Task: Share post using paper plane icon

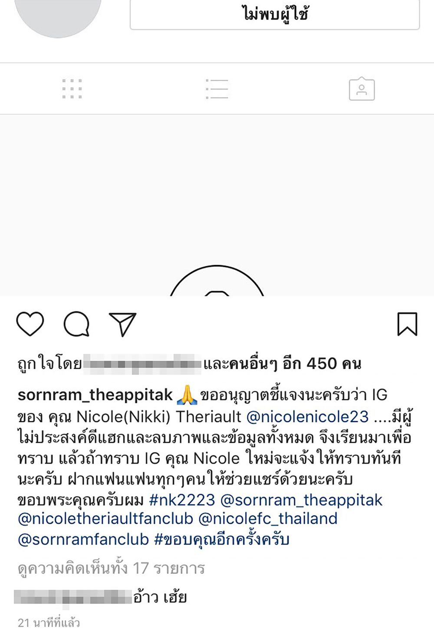Action: pos(123,324)
